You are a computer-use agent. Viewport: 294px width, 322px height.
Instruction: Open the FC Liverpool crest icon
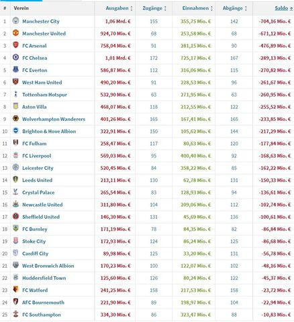pyautogui.click(x=15, y=155)
